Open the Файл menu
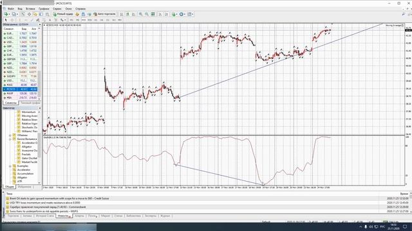 tap(11, 8)
